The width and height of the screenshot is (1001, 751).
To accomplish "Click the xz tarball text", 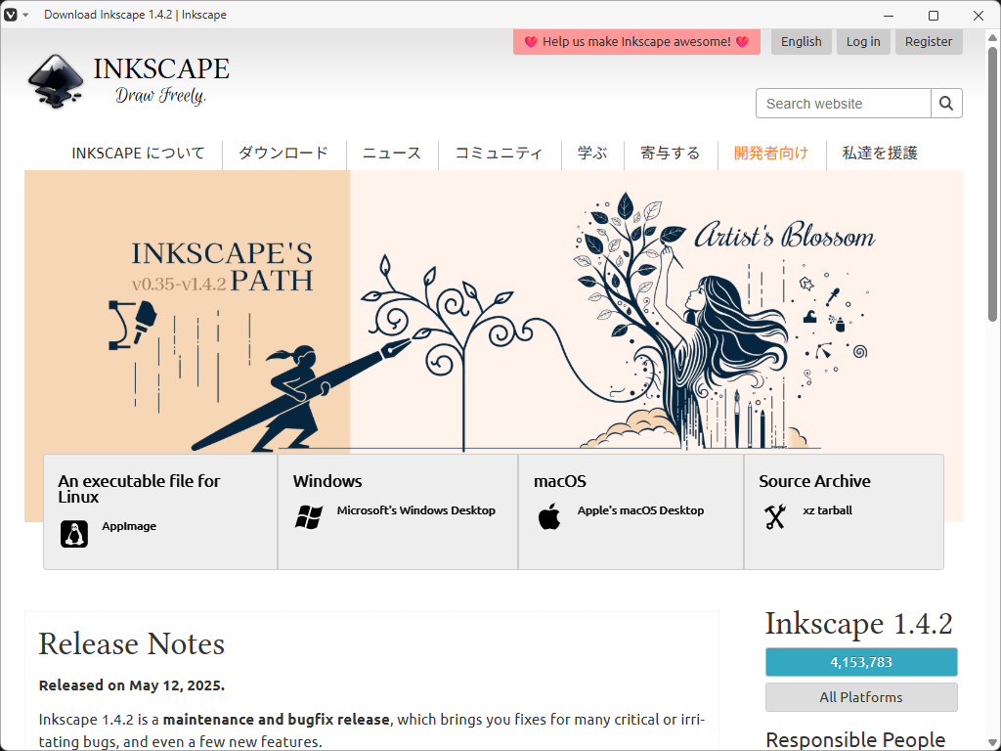I will coord(827,510).
